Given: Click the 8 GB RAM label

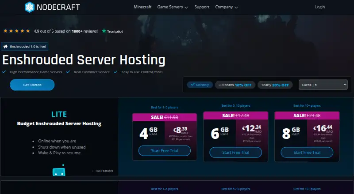Looking at the screenshot, I should pyautogui.click(x=291, y=133).
